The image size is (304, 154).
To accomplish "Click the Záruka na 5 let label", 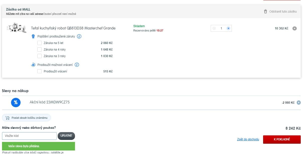I will click(x=53, y=43).
